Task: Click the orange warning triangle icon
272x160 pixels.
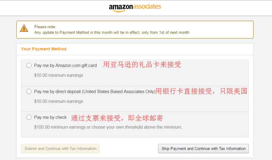Action: (24, 28)
